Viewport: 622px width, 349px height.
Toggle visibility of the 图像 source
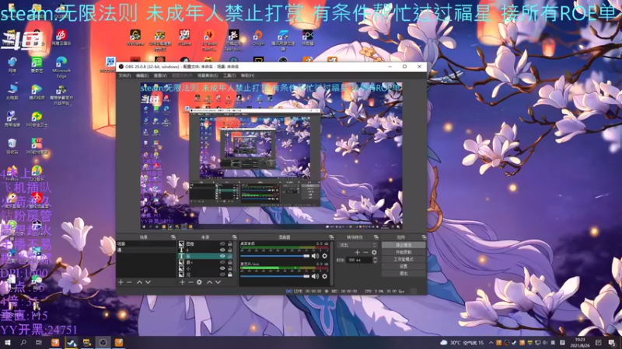click(x=222, y=244)
